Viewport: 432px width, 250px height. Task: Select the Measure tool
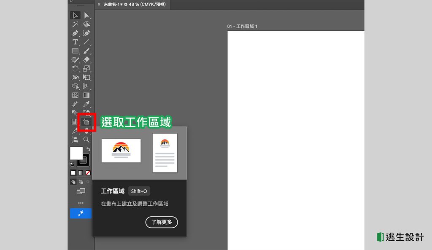(75, 104)
